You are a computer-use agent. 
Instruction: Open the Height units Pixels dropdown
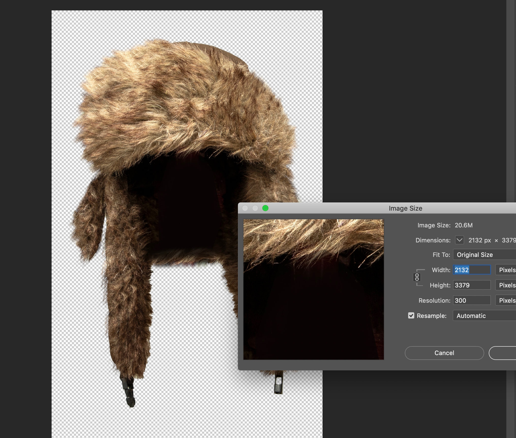506,285
